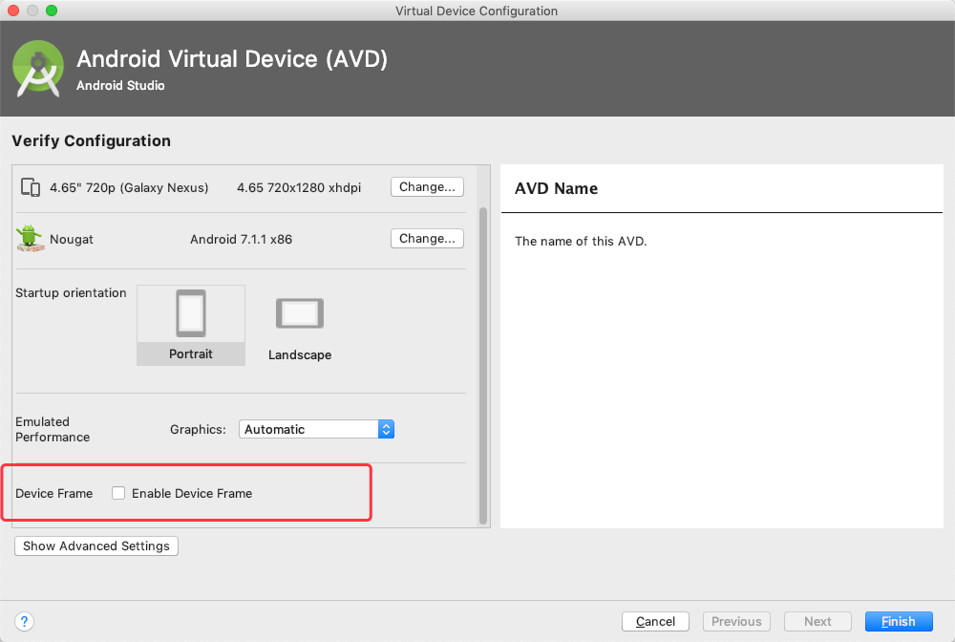Click the Android Studio logo icon
This screenshot has width=955, height=642.
(x=38, y=69)
